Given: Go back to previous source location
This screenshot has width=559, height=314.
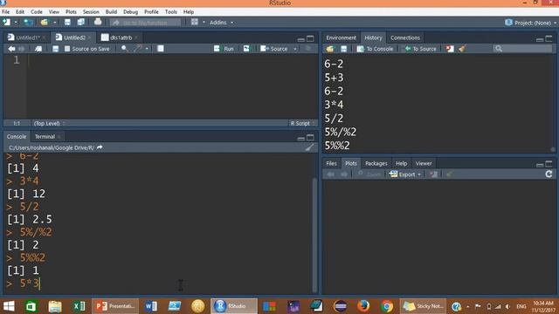Looking at the screenshot, I should click(x=11, y=49).
